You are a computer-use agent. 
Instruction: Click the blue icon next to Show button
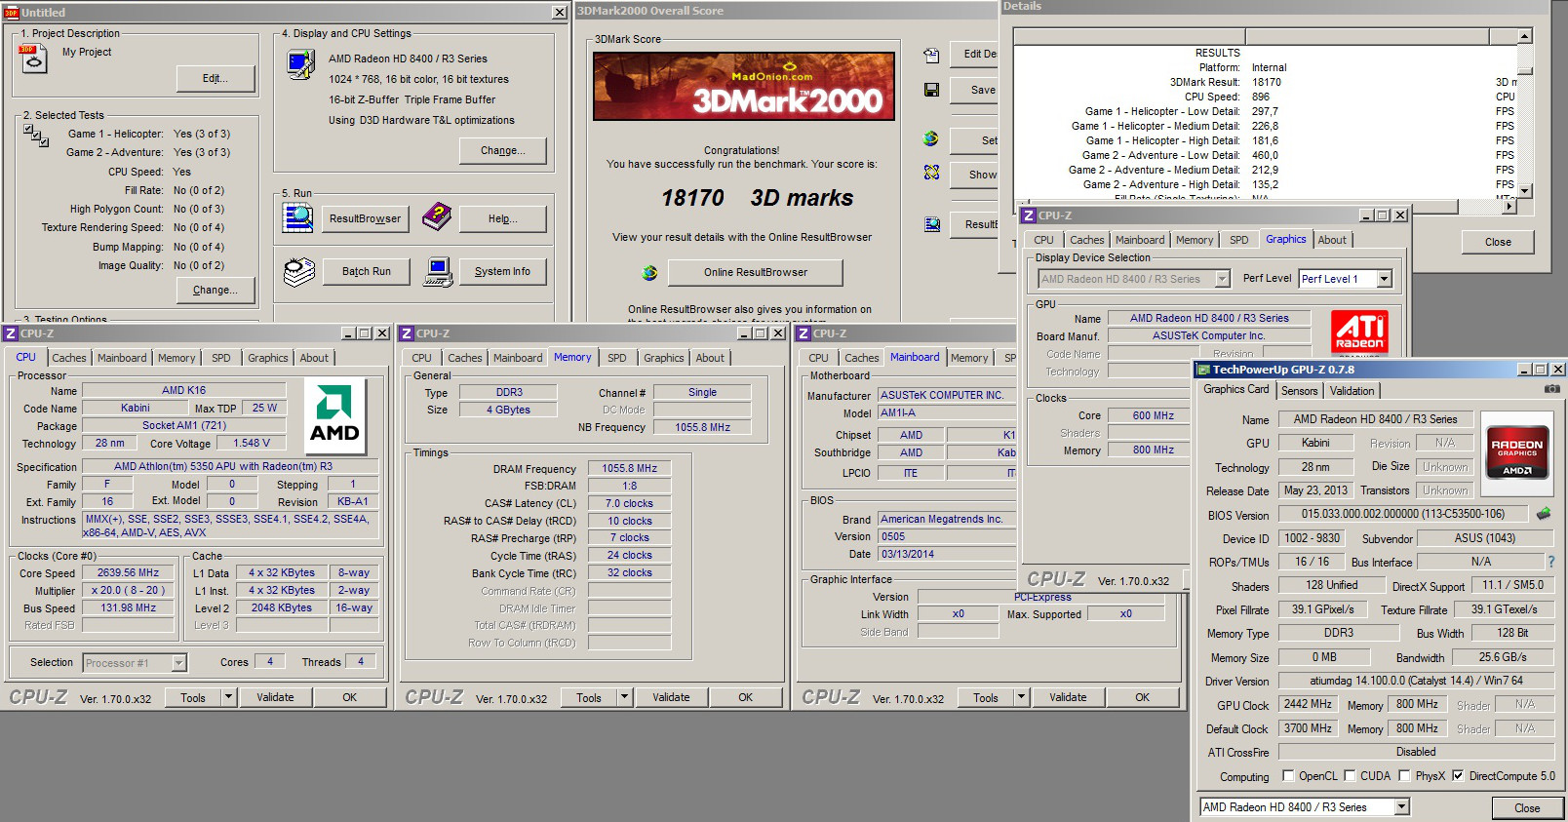coord(931,172)
